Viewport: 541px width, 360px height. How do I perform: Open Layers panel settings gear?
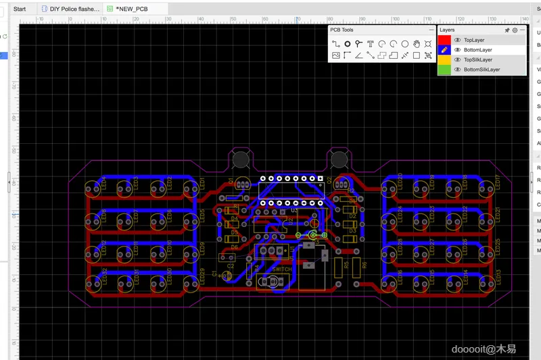[515, 30]
